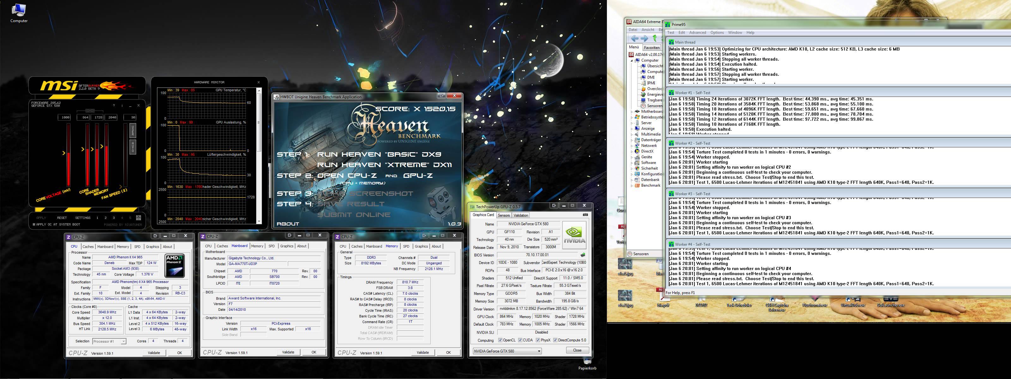The width and height of the screenshot is (1011, 379).
Task: Click the Main thread window icon
Action: pyautogui.click(x=671, y=42)
